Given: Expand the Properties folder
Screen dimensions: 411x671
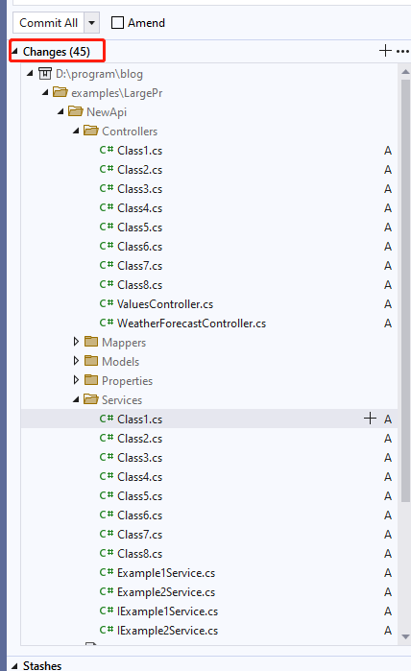Looking at the screenshot, I should point(76,380).
